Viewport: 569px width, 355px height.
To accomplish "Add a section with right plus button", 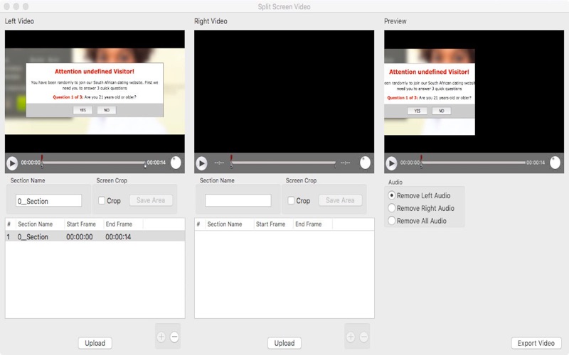I will tap(351, 337).
